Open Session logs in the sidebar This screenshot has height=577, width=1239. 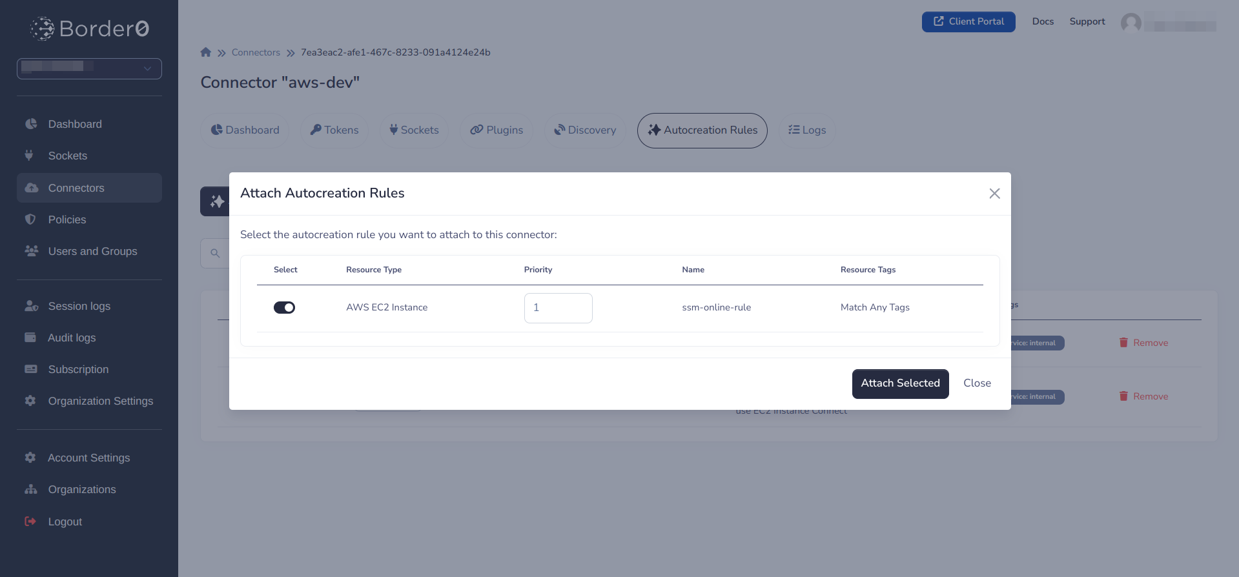tap(89, 306)
